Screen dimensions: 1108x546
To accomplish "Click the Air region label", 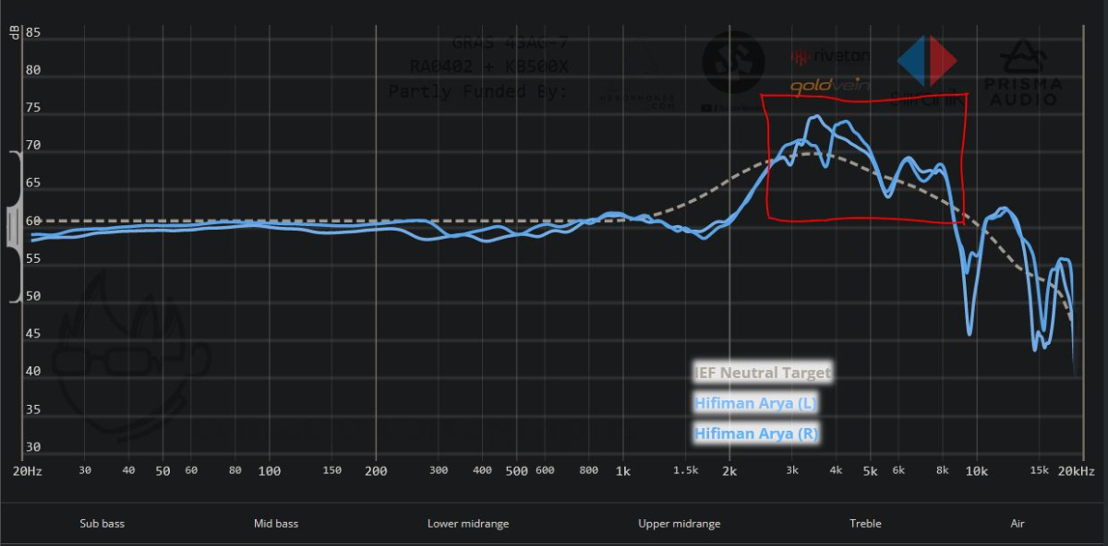I will pyautogui.click(x=1017, y=524).
